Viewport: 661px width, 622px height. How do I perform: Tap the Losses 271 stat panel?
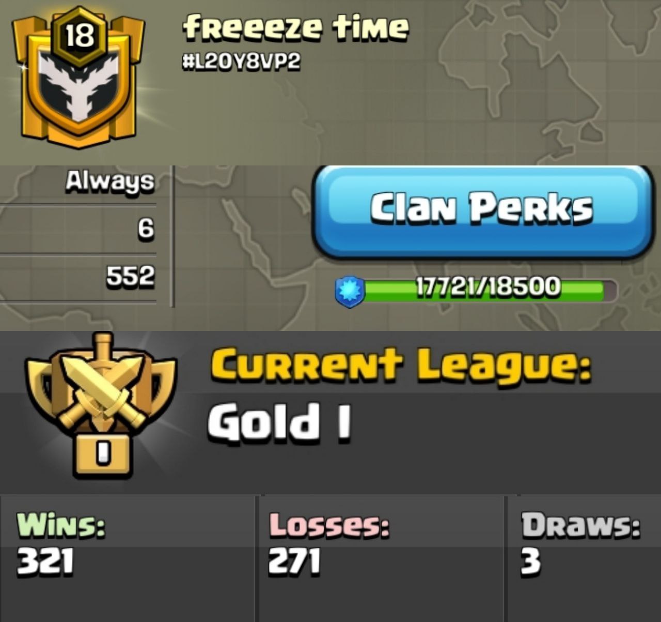coord(381,558)
